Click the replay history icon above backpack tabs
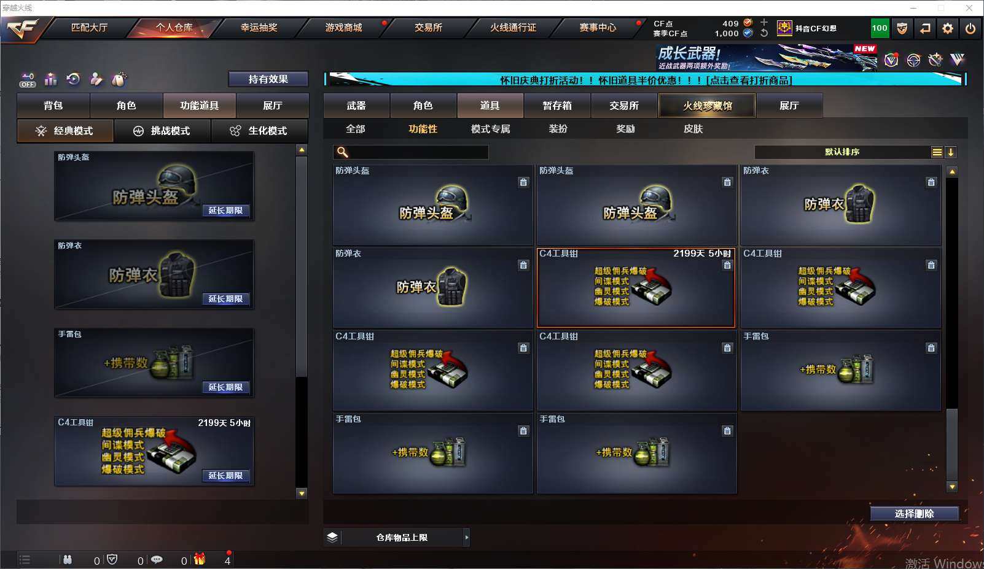The height and width of the screenshot is (569, 984). tap(74, 79)
